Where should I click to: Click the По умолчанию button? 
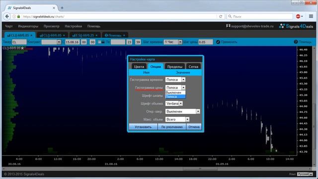click(x=172, y=127)
